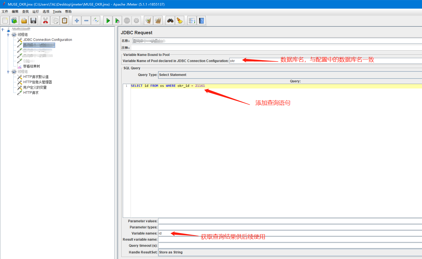Click the Parameter types field
This screenshot has width=422, height=259.
pyautogui.click(x=290, y=227)
